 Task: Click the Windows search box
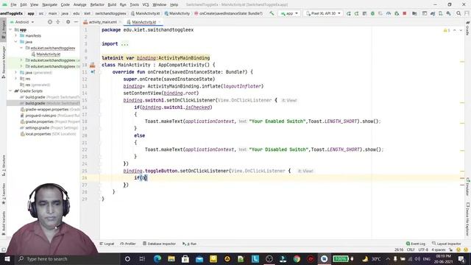pos(67,258)
